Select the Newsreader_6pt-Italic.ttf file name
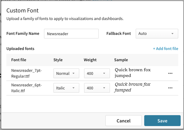This screenshot has height=130, width=184. point(26,88)
